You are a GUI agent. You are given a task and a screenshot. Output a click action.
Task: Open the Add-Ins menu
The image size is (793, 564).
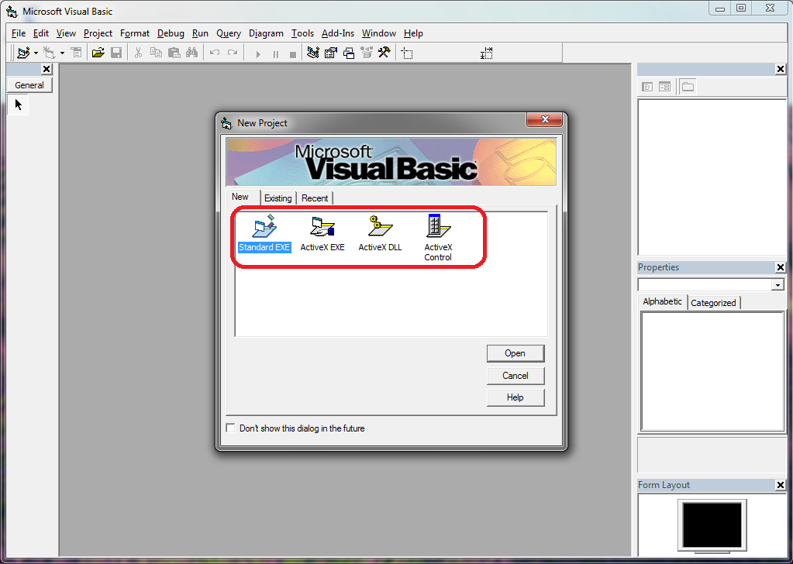(338, 33)
